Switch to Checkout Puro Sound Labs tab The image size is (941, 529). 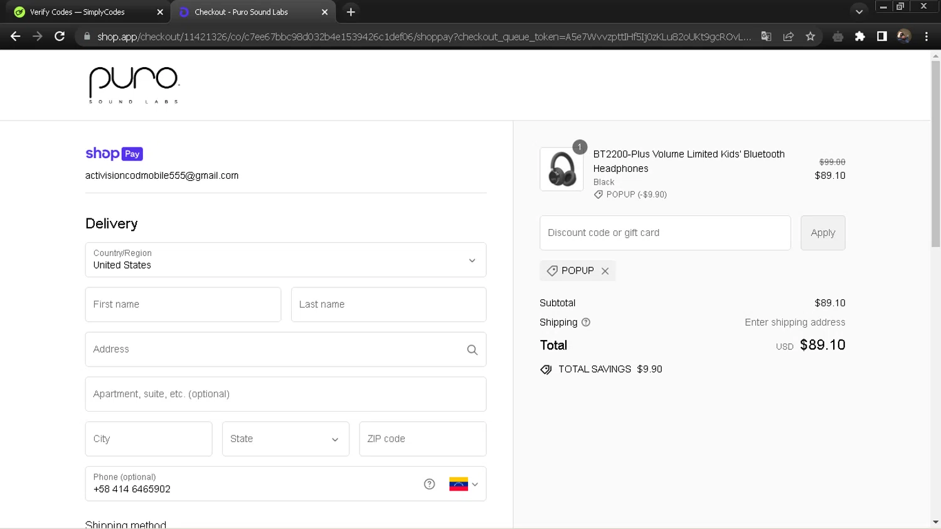[x=253, y=12]
